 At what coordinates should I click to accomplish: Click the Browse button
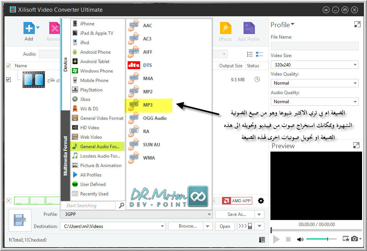tap(186, 226)
